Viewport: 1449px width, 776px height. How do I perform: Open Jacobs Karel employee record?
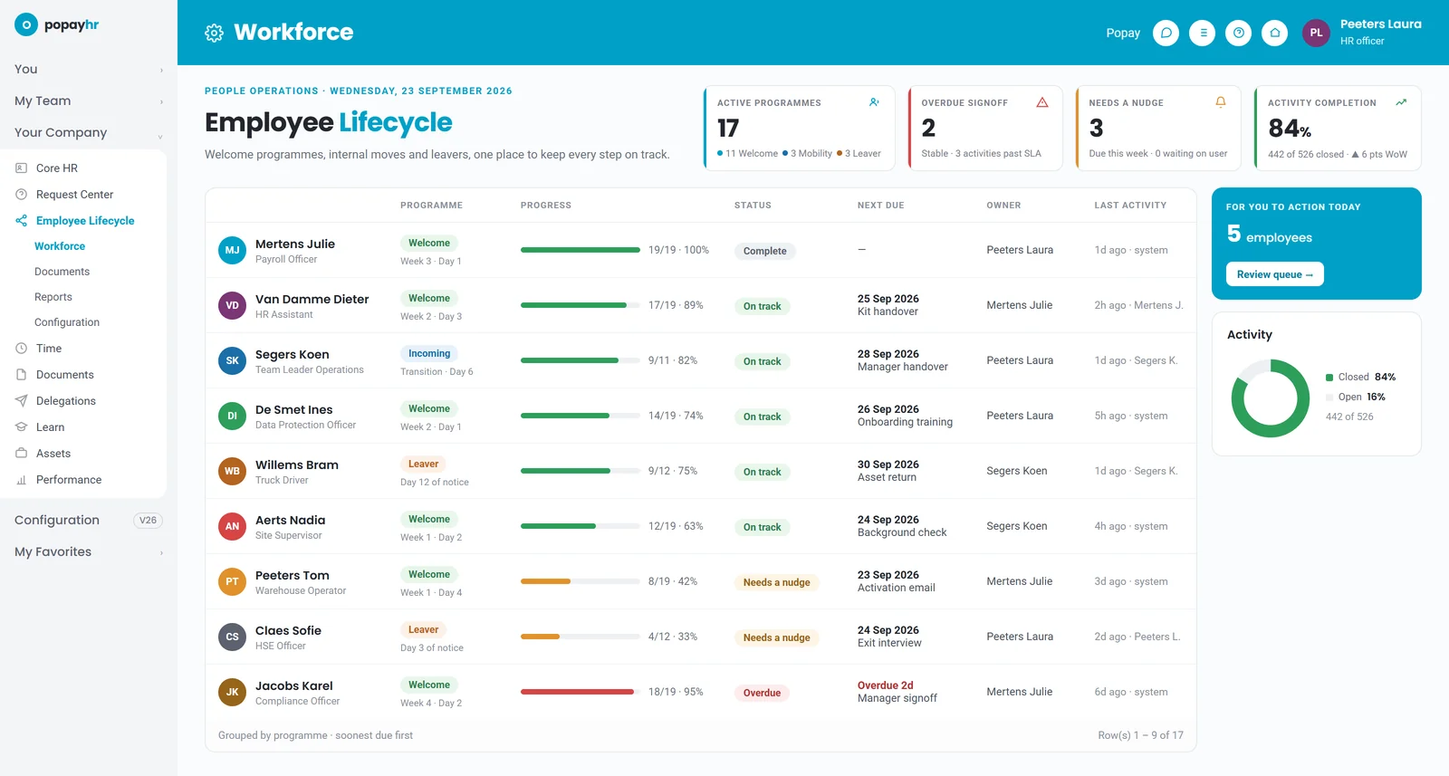(700, 693)
